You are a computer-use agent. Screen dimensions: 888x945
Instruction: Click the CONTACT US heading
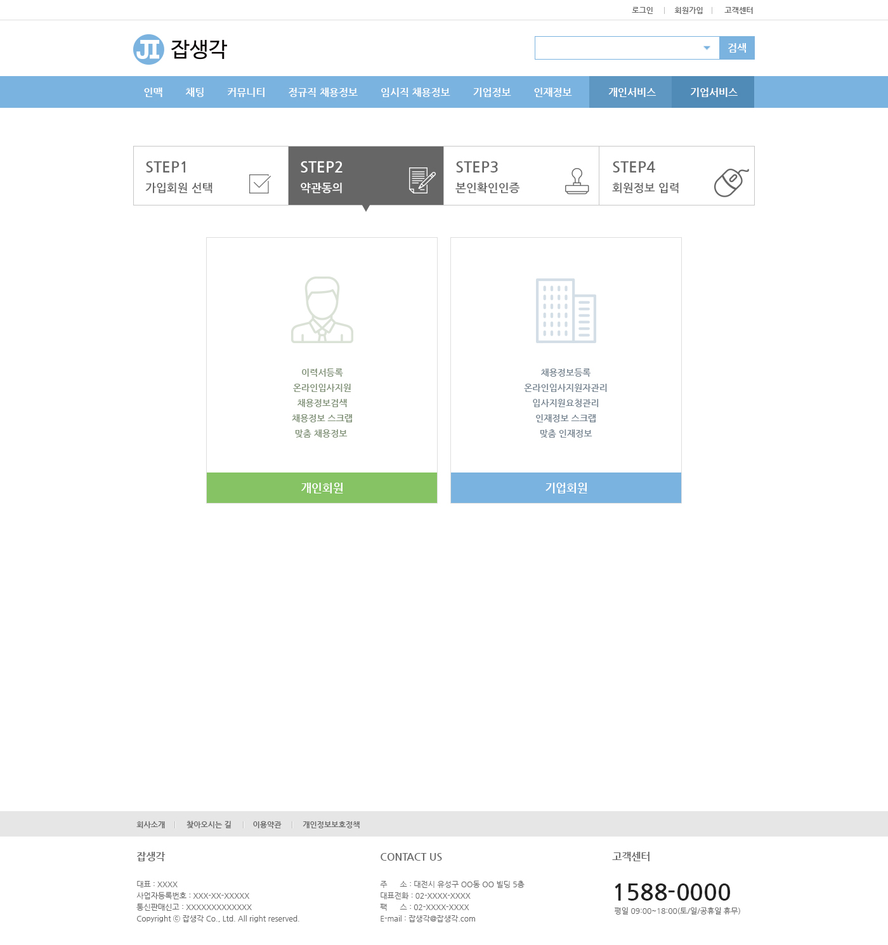[411, 857]
